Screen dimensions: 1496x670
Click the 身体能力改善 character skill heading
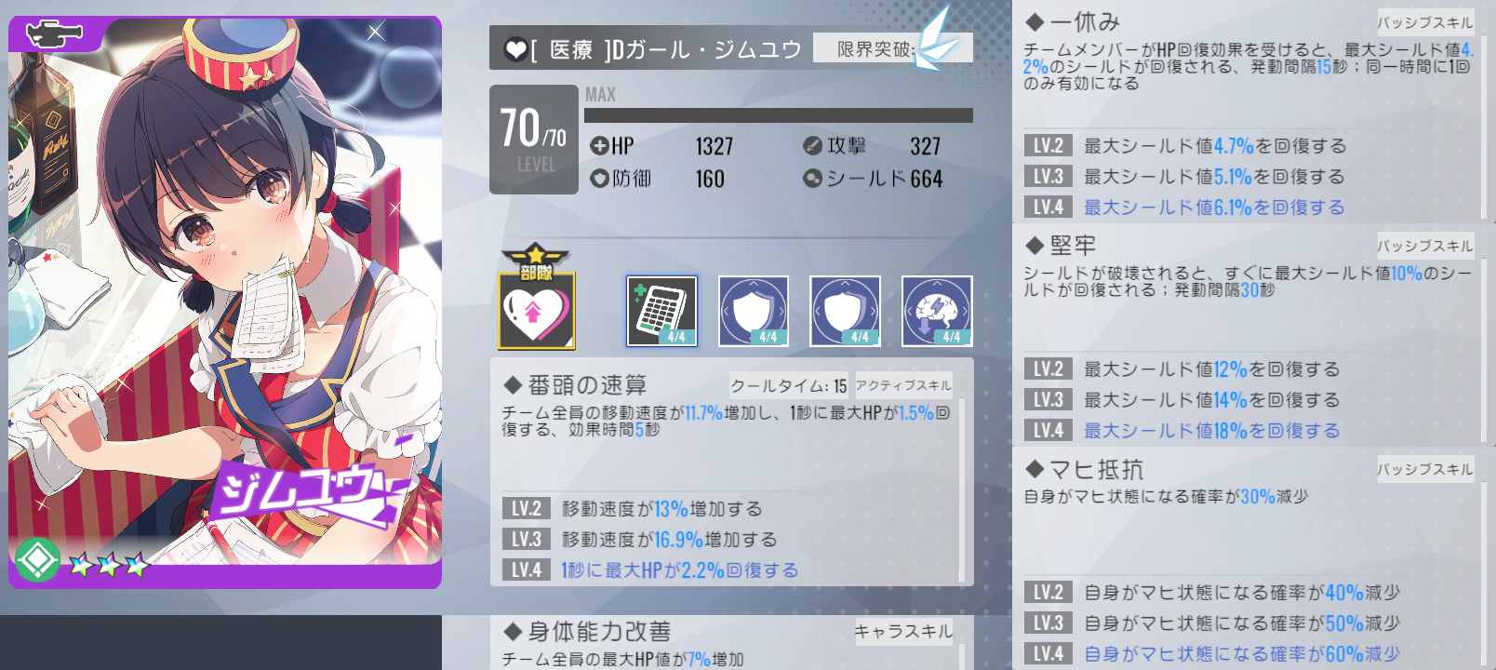click(599, 632)
